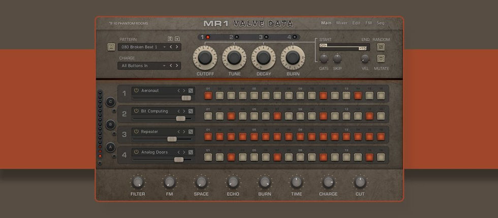Click the VEL knob

pos(365,58)
